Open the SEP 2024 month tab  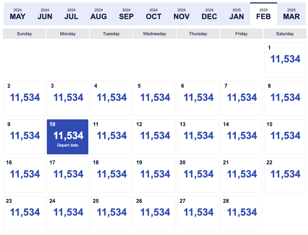click(126, 14)
